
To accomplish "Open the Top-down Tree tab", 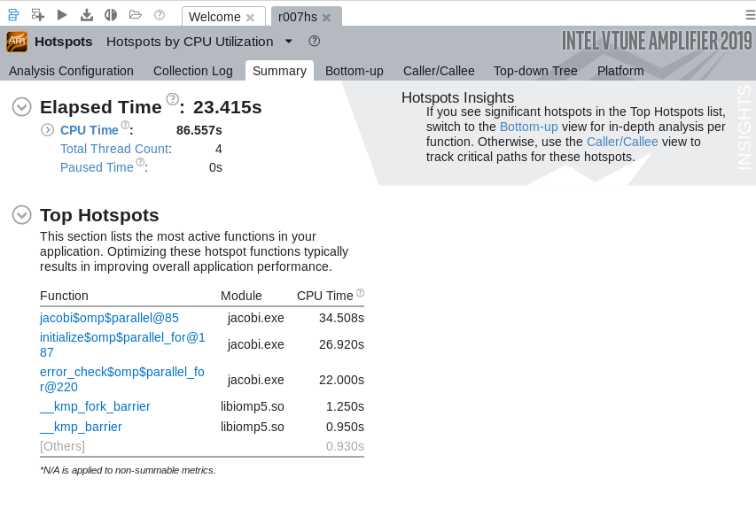I will coord(535,71).
